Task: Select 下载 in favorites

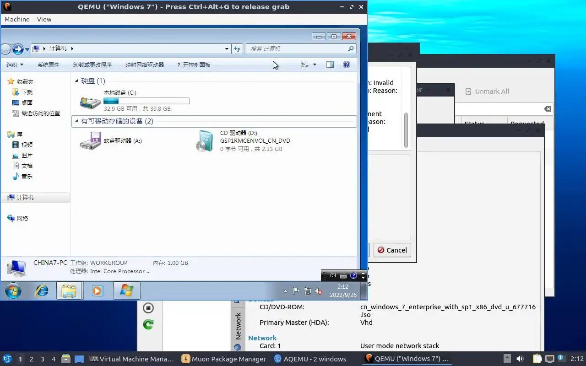Action: click(x=27, y=92)
